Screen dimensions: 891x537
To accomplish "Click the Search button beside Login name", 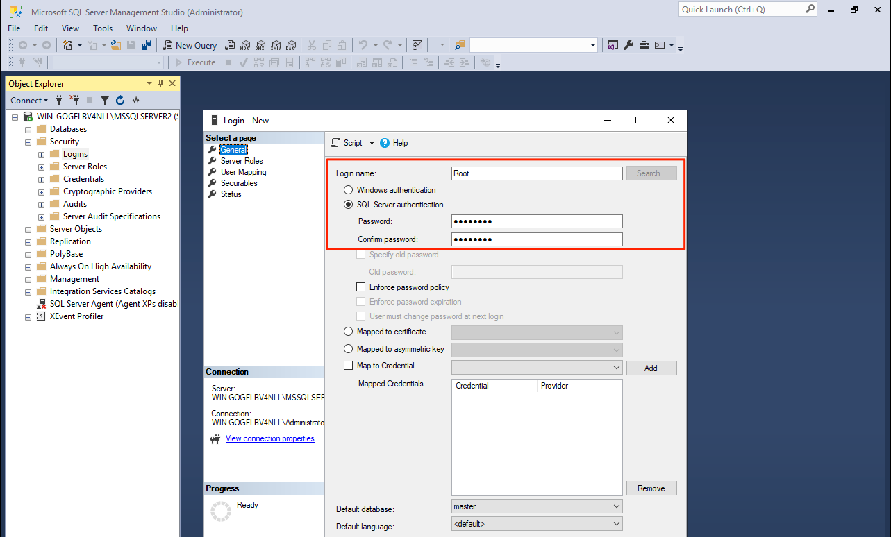I will (x=651, y=173).
